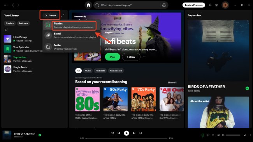Select Playlist from Create menu
Screen dimensions: 253x142
[72, 25]
